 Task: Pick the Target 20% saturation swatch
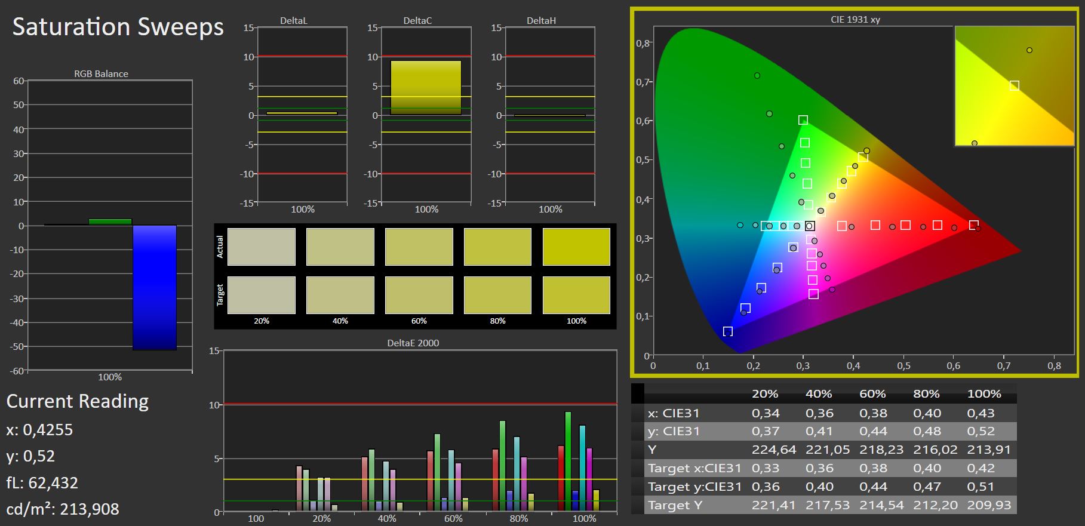click(x=262, y=295)
